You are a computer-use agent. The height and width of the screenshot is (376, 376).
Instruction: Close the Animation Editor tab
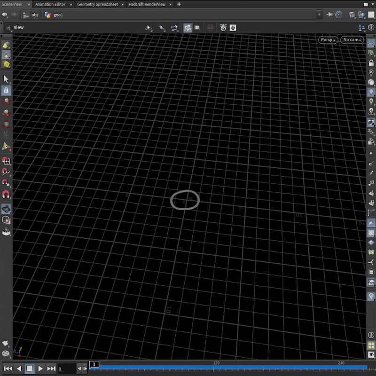tap(71, 4)
